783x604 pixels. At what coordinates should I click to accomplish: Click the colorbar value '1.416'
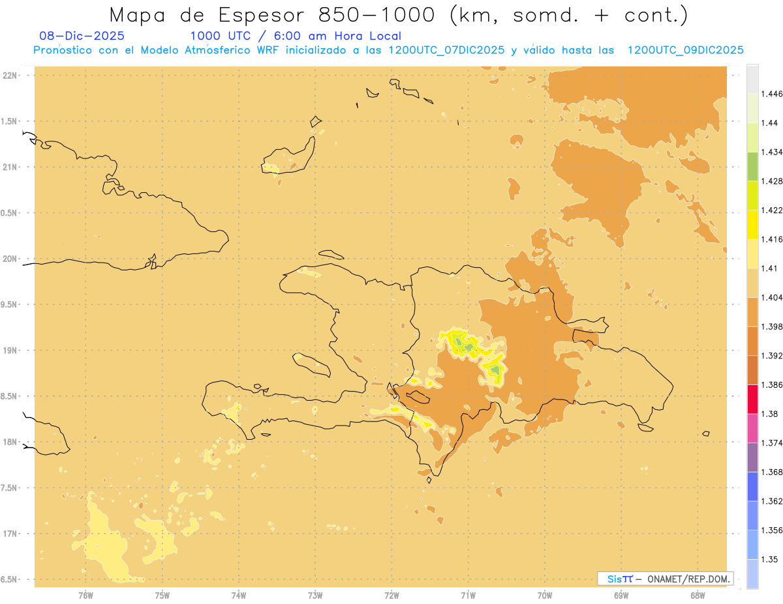point(772,239)
